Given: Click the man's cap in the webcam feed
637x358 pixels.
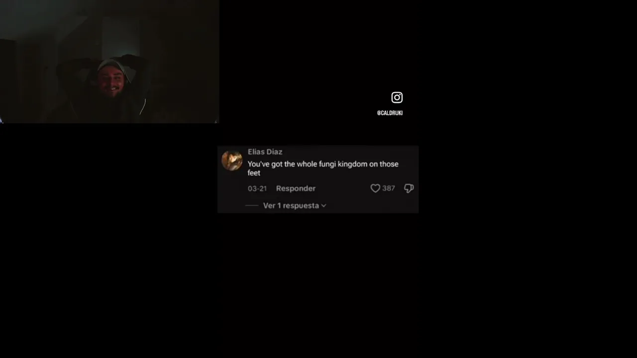Looking at the screenshot, I should click(x=112, y=66).
